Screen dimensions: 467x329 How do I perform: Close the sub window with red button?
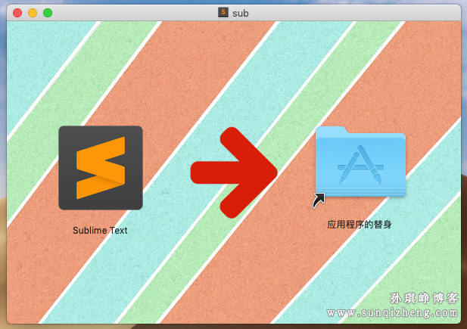pyautogui.click(x=17, y=13)
